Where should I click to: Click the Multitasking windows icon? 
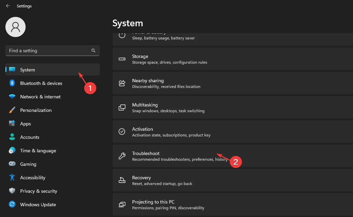[x=122, y=107]
